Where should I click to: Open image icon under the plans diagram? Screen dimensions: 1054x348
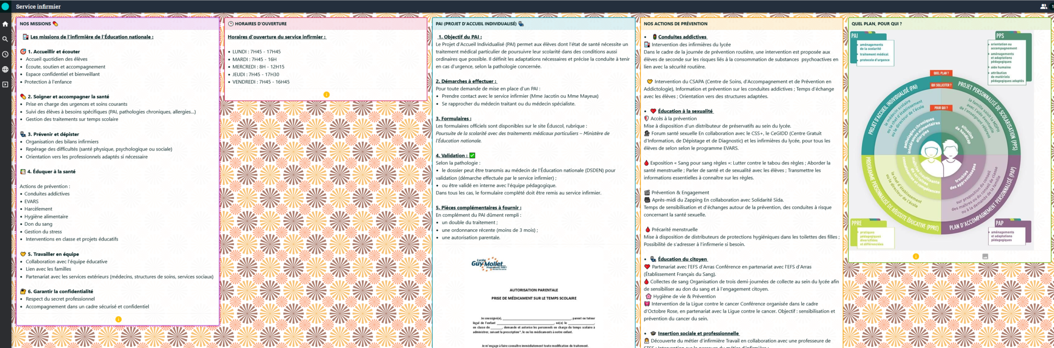985,257
